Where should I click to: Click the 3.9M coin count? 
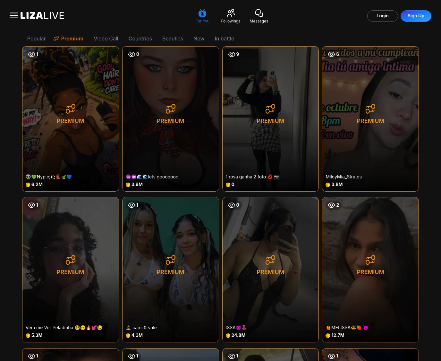click(137, 185)
